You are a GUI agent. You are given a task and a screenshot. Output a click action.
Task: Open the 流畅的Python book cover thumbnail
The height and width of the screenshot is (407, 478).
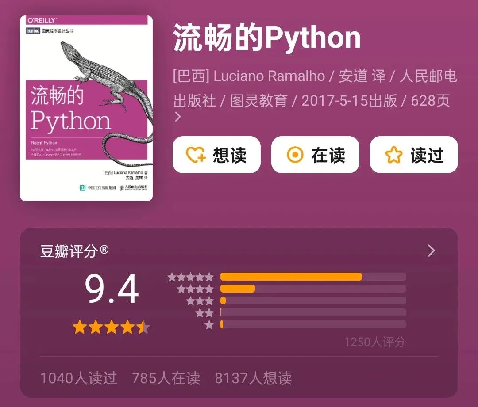click(86, 108)
